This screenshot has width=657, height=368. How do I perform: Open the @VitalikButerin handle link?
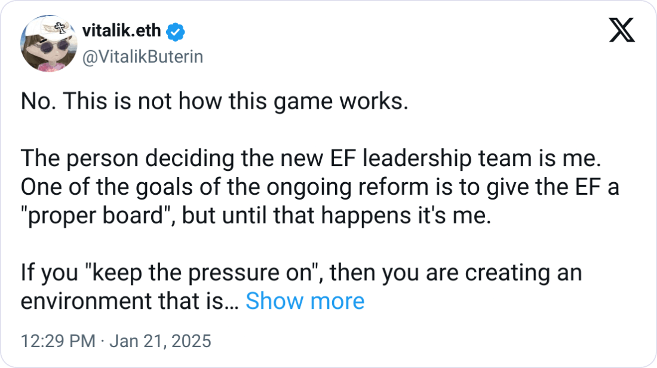tap(142, 57)
